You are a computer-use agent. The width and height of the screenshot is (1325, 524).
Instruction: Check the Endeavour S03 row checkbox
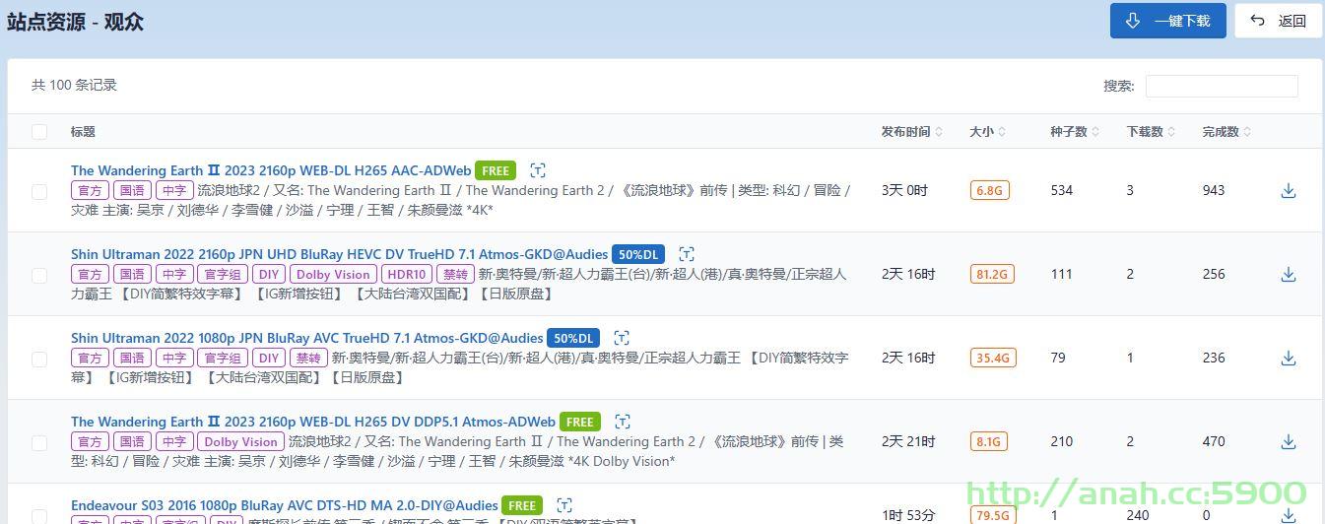click(x=39, y=516)
